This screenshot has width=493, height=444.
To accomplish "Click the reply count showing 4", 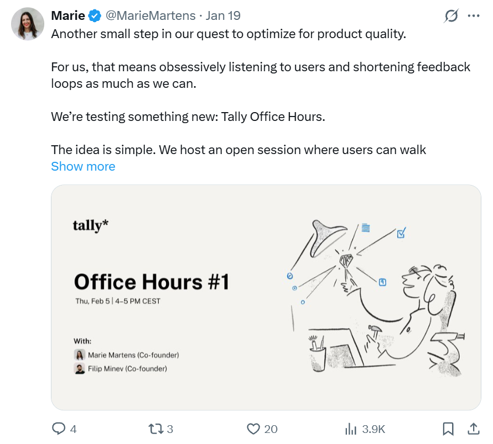I will click(x=72, y=429).
